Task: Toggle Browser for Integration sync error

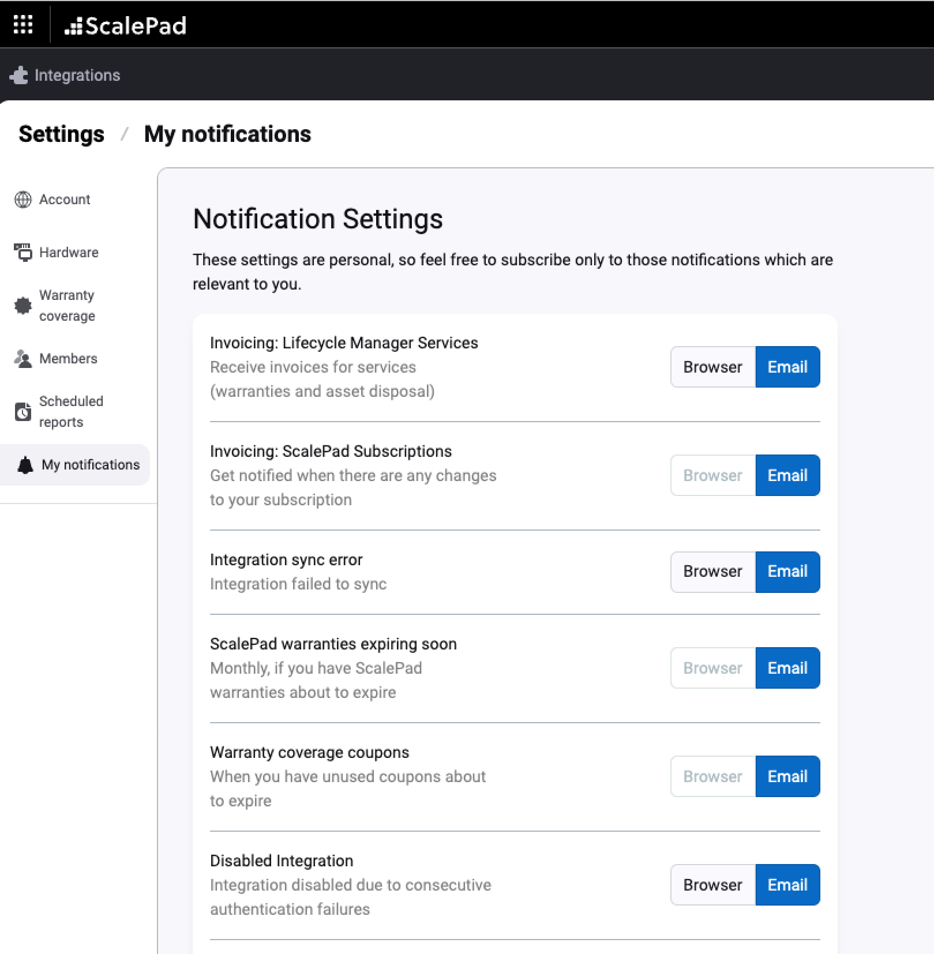Action: pyautogui.click(x=713, y=572)
